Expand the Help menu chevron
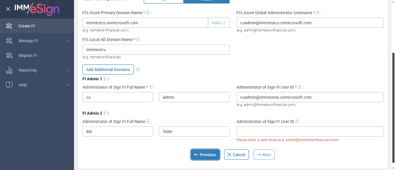The height and width of the screenshot is (170, 395). click(68, 85)
